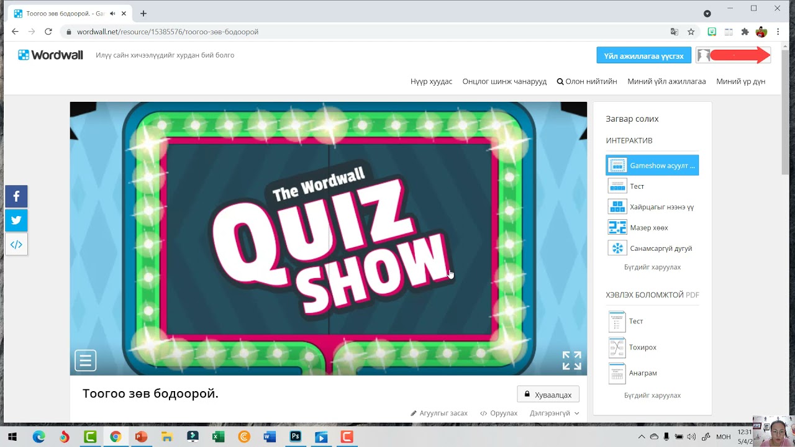Open the reading list extension icon

point(729,32)
